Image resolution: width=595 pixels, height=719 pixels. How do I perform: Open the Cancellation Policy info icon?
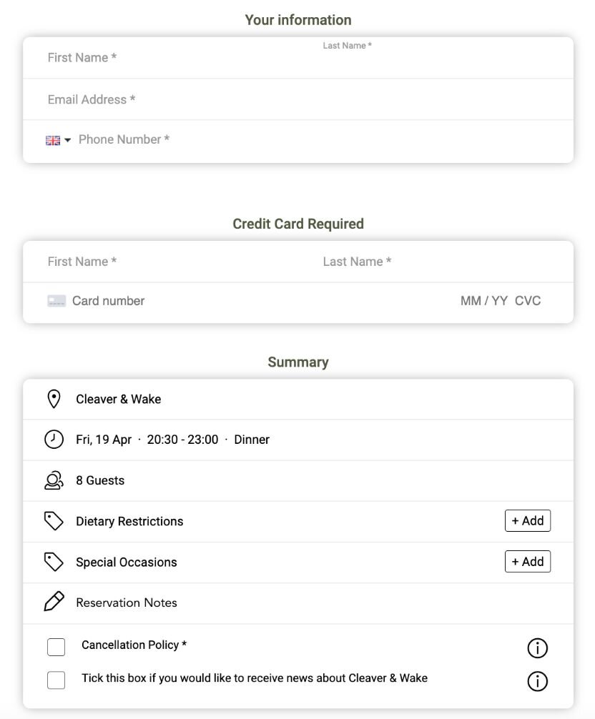pos(537,648)
